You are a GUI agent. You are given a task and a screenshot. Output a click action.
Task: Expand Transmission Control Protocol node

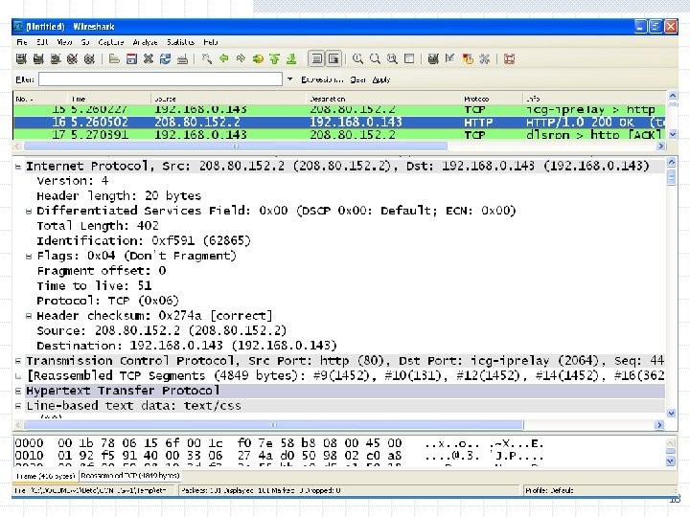[x=18, y=361]
